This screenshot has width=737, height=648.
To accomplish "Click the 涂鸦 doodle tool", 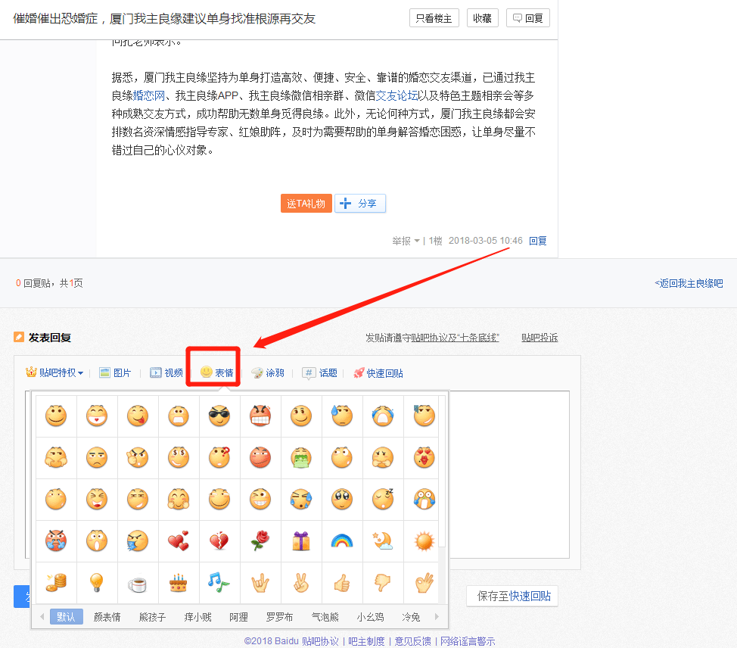I will click(268, 372).
